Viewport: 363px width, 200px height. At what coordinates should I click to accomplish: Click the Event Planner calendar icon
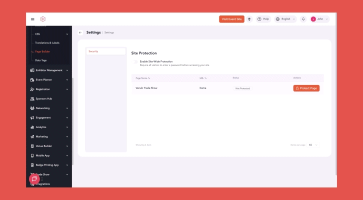[32, 80]
